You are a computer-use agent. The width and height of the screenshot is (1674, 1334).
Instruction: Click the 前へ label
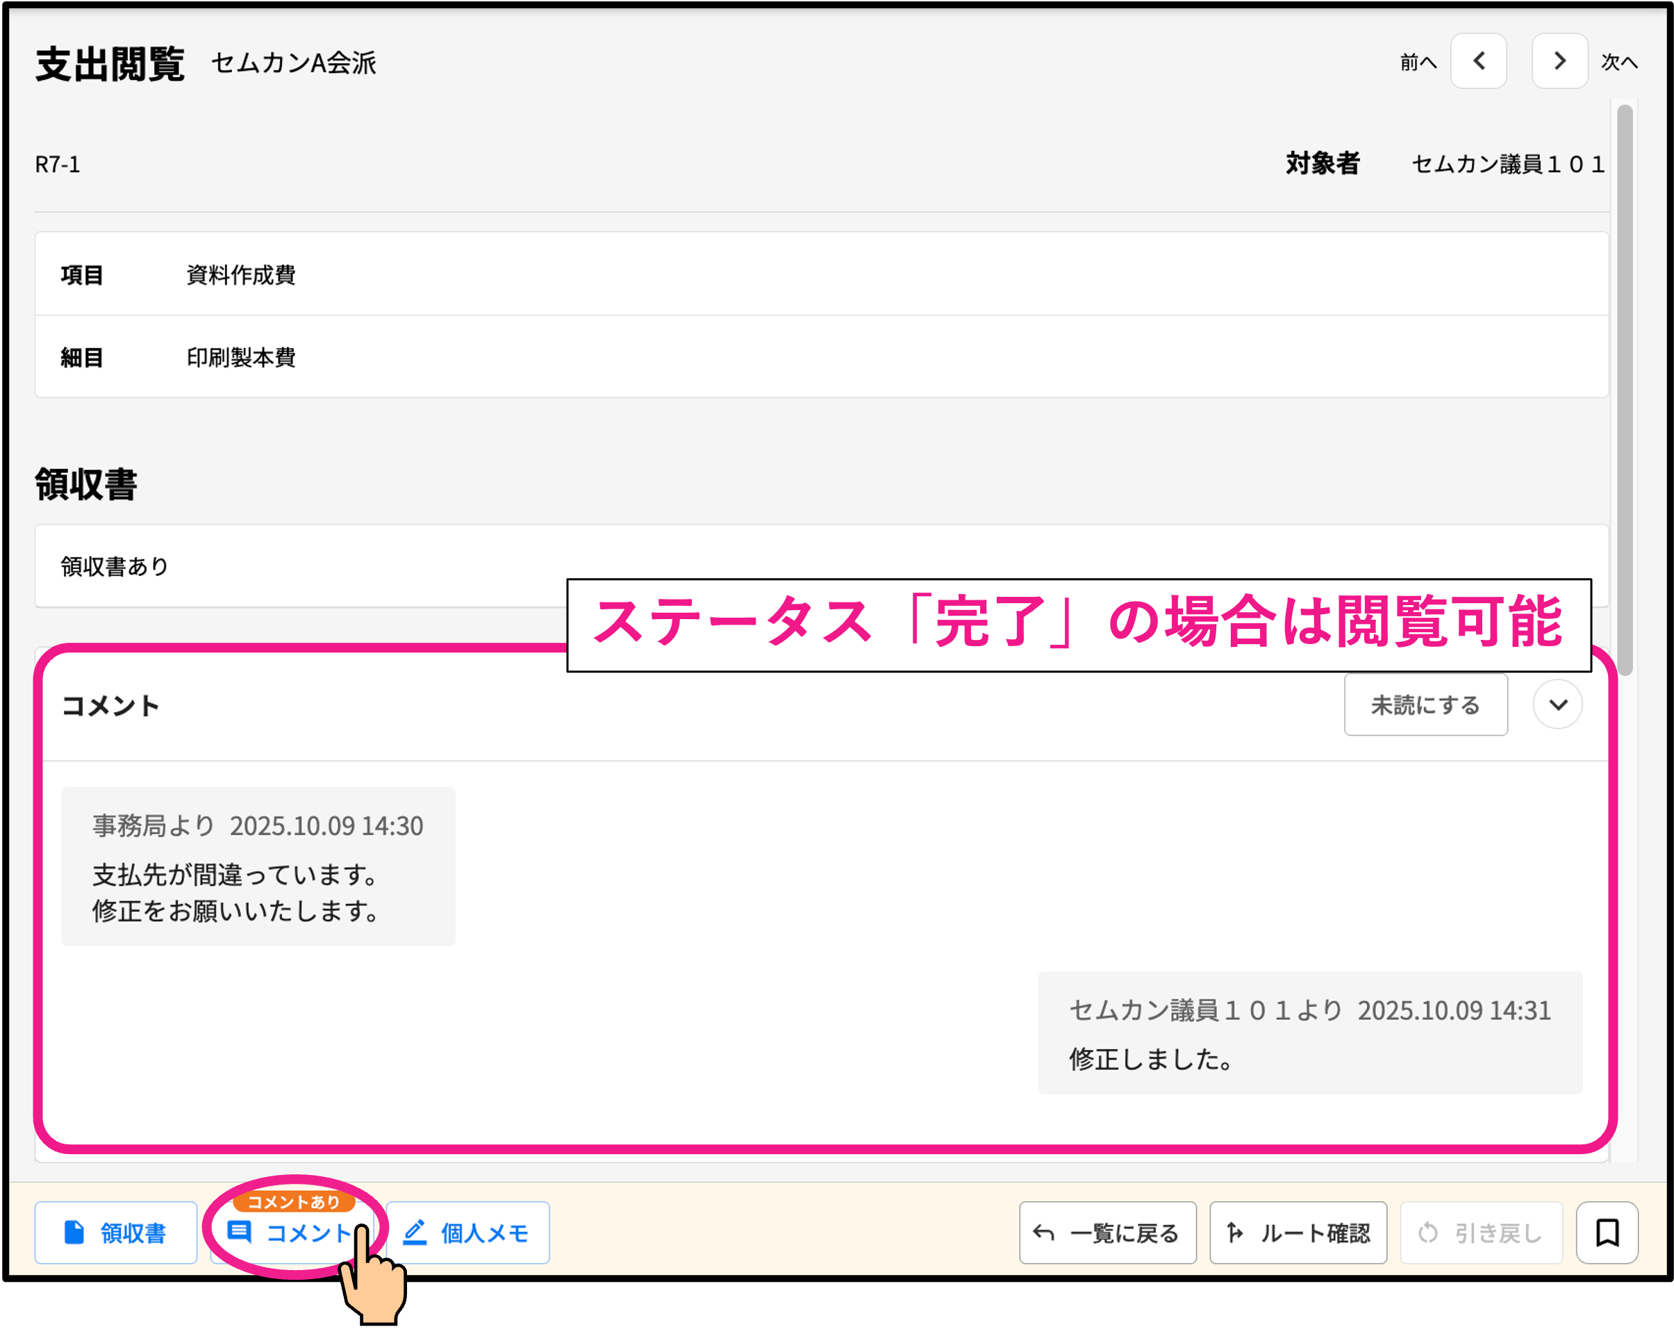click(1418, 62)
